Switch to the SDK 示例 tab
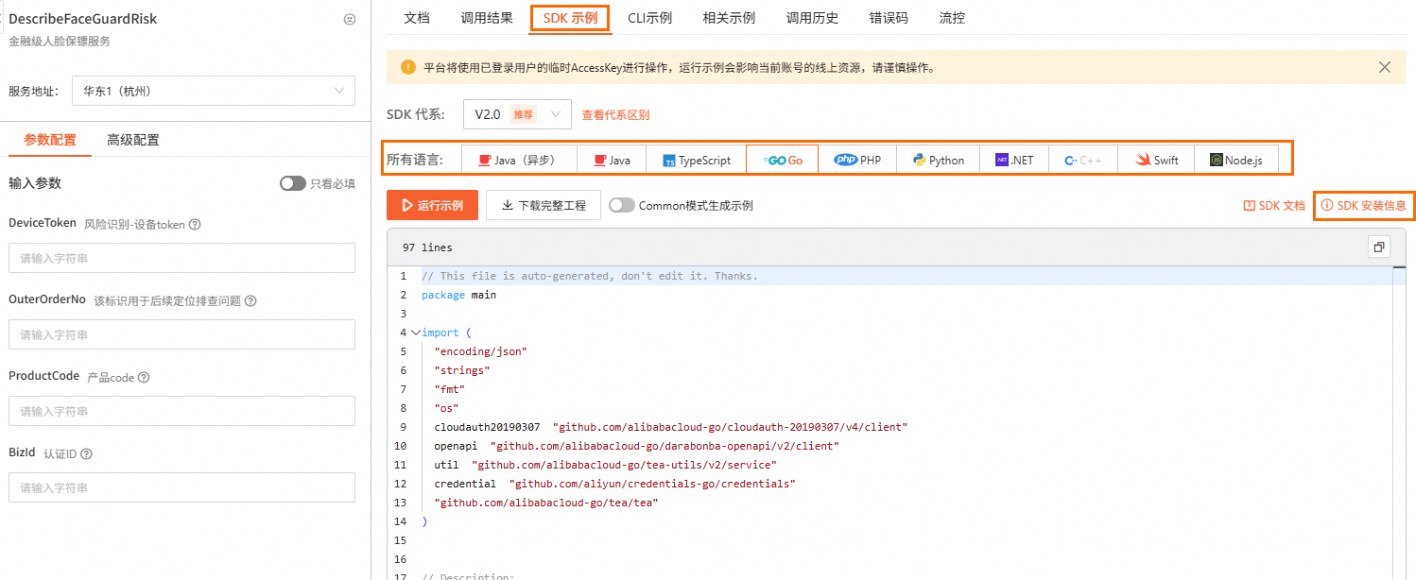The image size is (1416, 580). (570, 18)
